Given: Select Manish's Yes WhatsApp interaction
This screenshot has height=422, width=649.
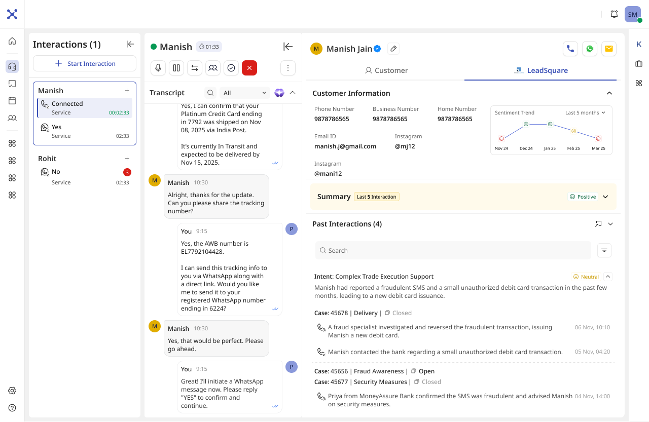Looking at the screenshot, I should click(x=85, y=131).
